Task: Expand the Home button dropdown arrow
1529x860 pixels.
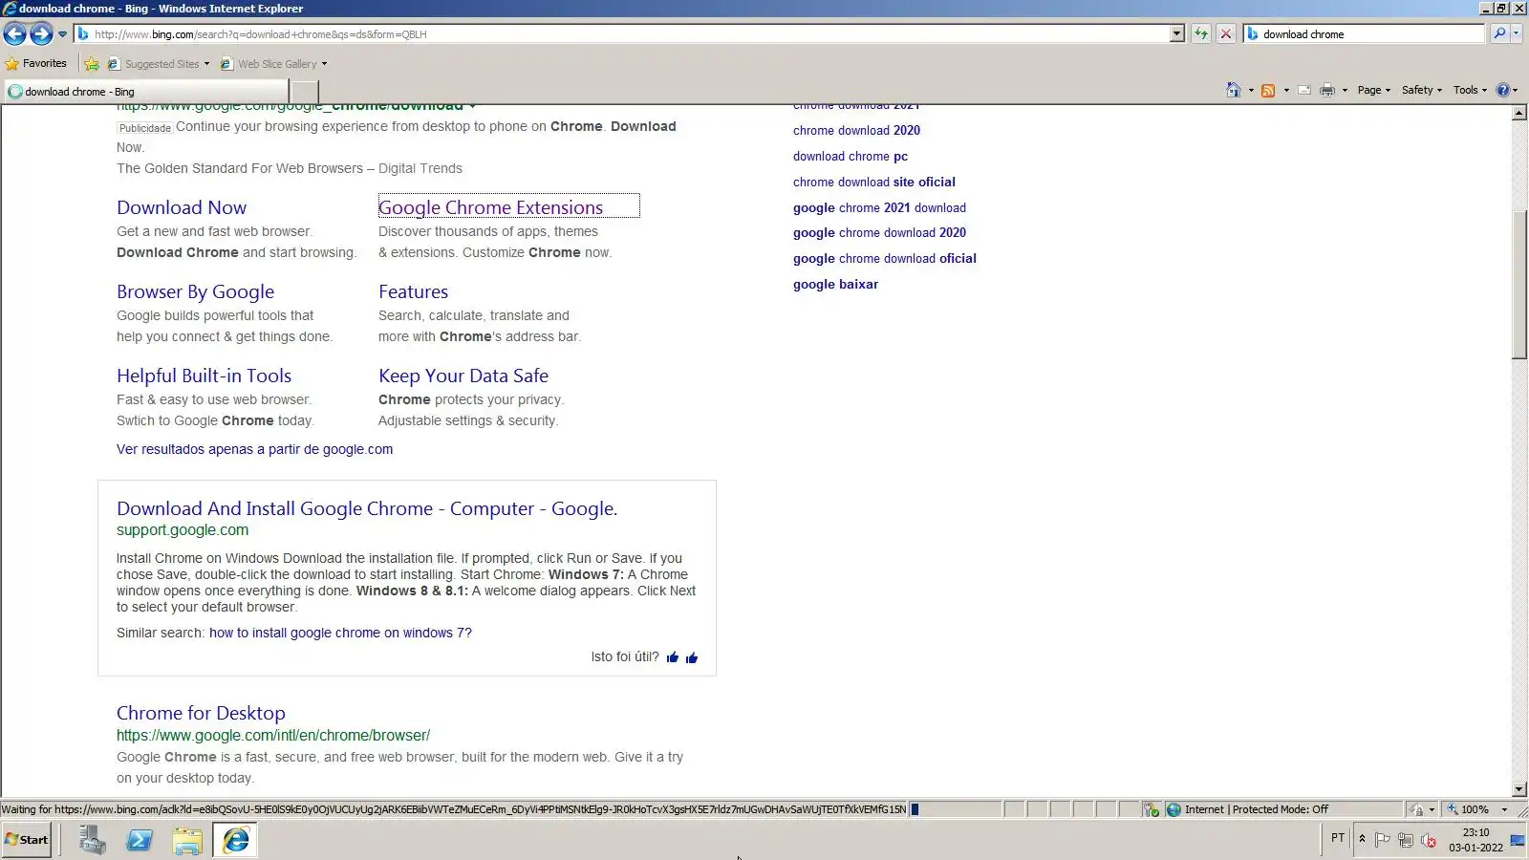Action: click(x=1251, y=90)
